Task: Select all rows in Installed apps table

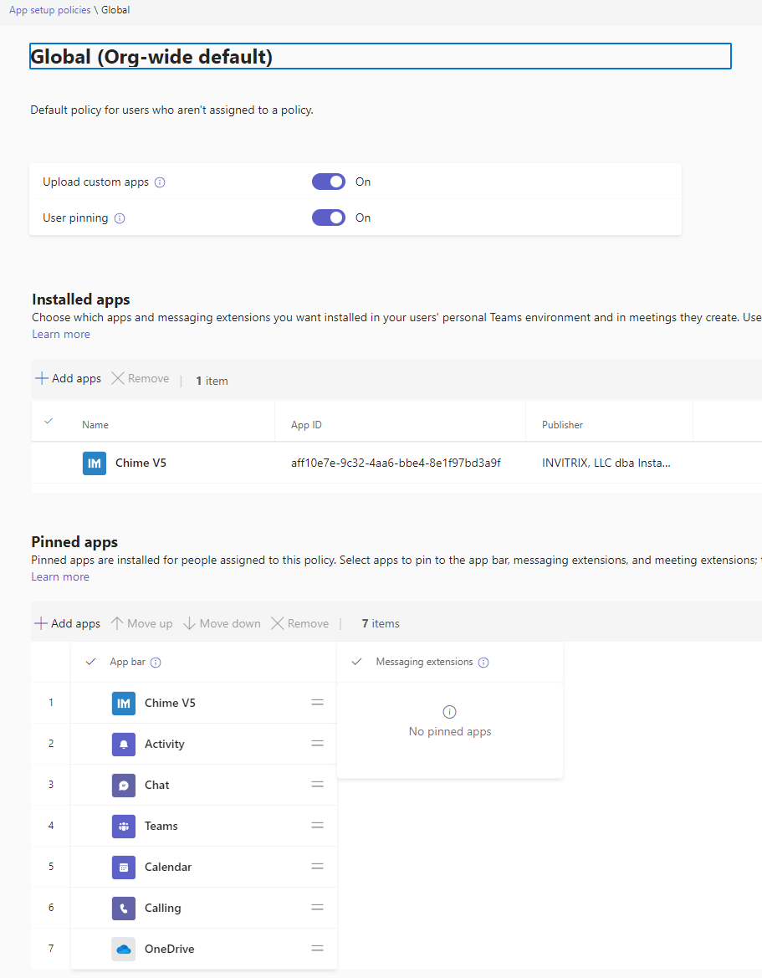Action: pyautogui.click(x=49, y=421)
